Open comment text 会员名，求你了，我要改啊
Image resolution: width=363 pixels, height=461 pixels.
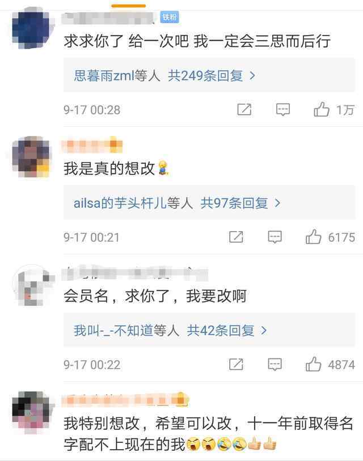155,296
